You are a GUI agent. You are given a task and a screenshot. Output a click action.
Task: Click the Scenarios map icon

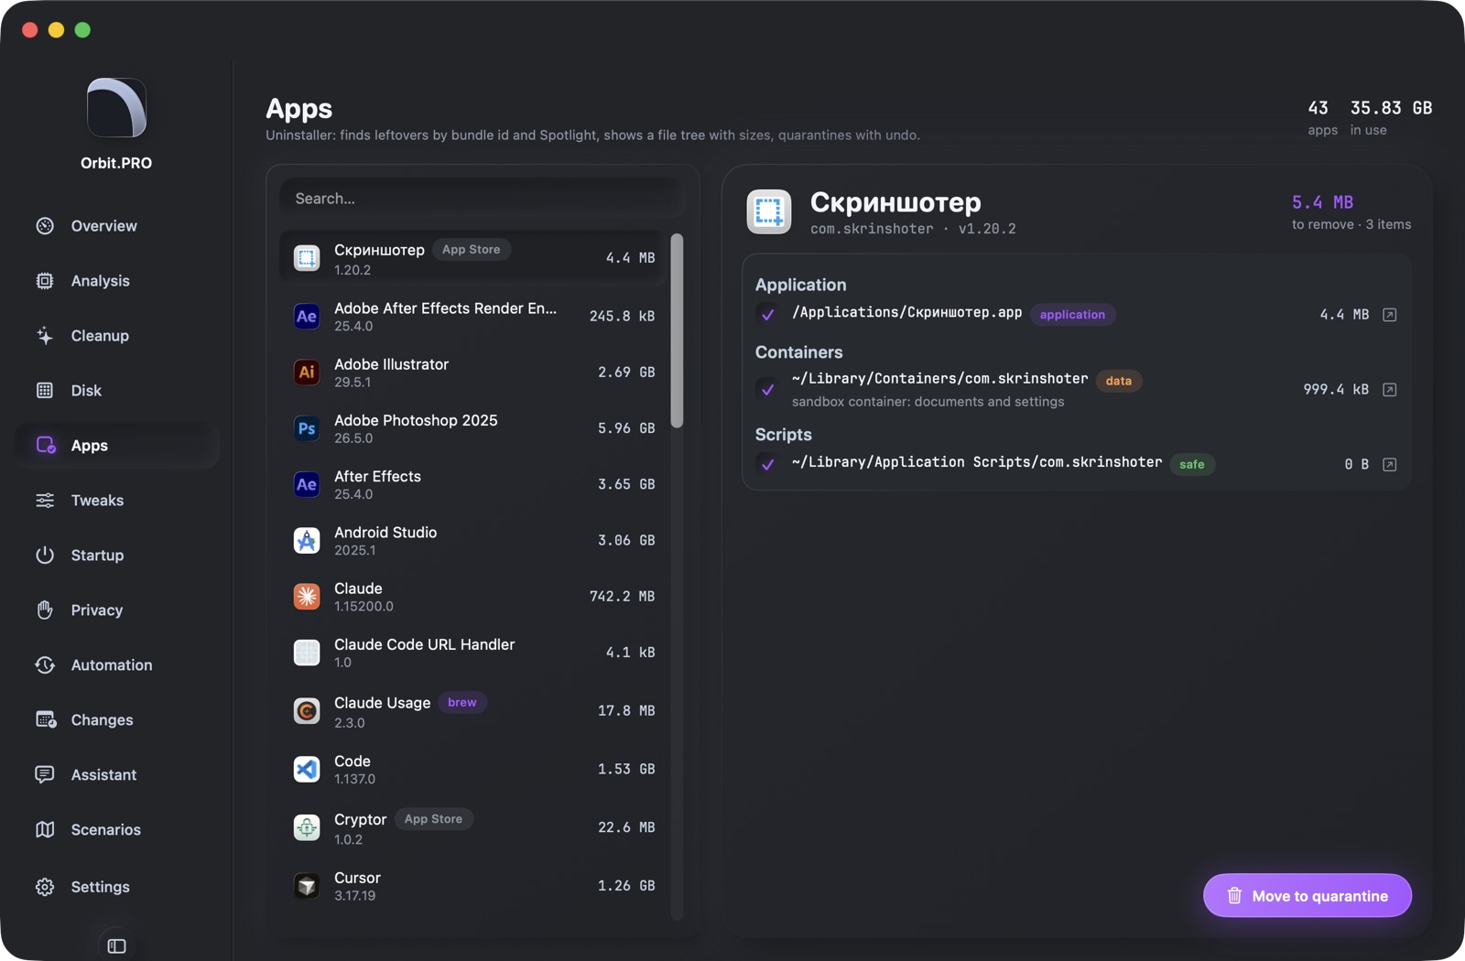45,830
